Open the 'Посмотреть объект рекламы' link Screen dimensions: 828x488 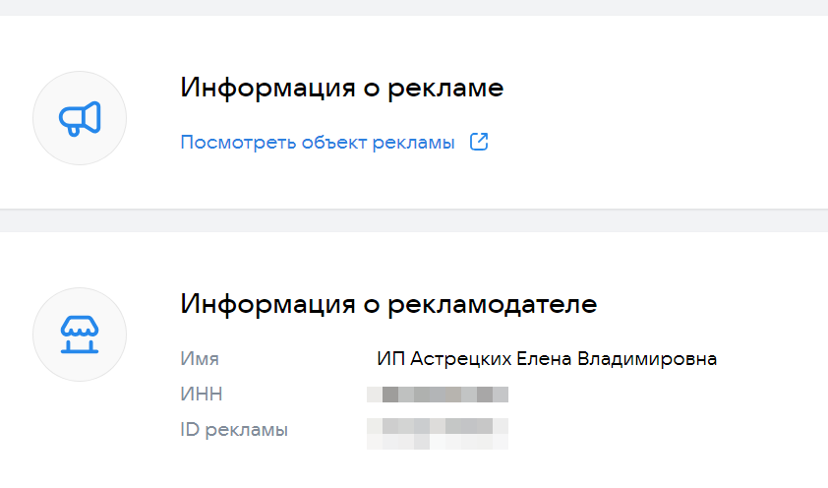pyautogui.click(x=317, y=143)
